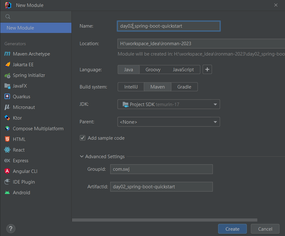The image size is (285, 236).
Task: Click the Jakarta EE generator icon
Action: [7, 65]
